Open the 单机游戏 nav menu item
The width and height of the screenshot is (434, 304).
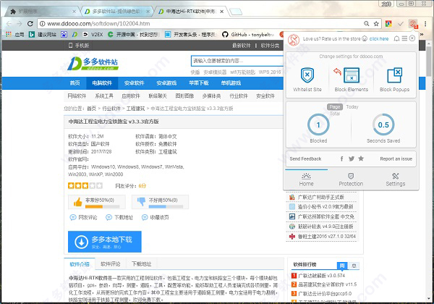point(231,83)
